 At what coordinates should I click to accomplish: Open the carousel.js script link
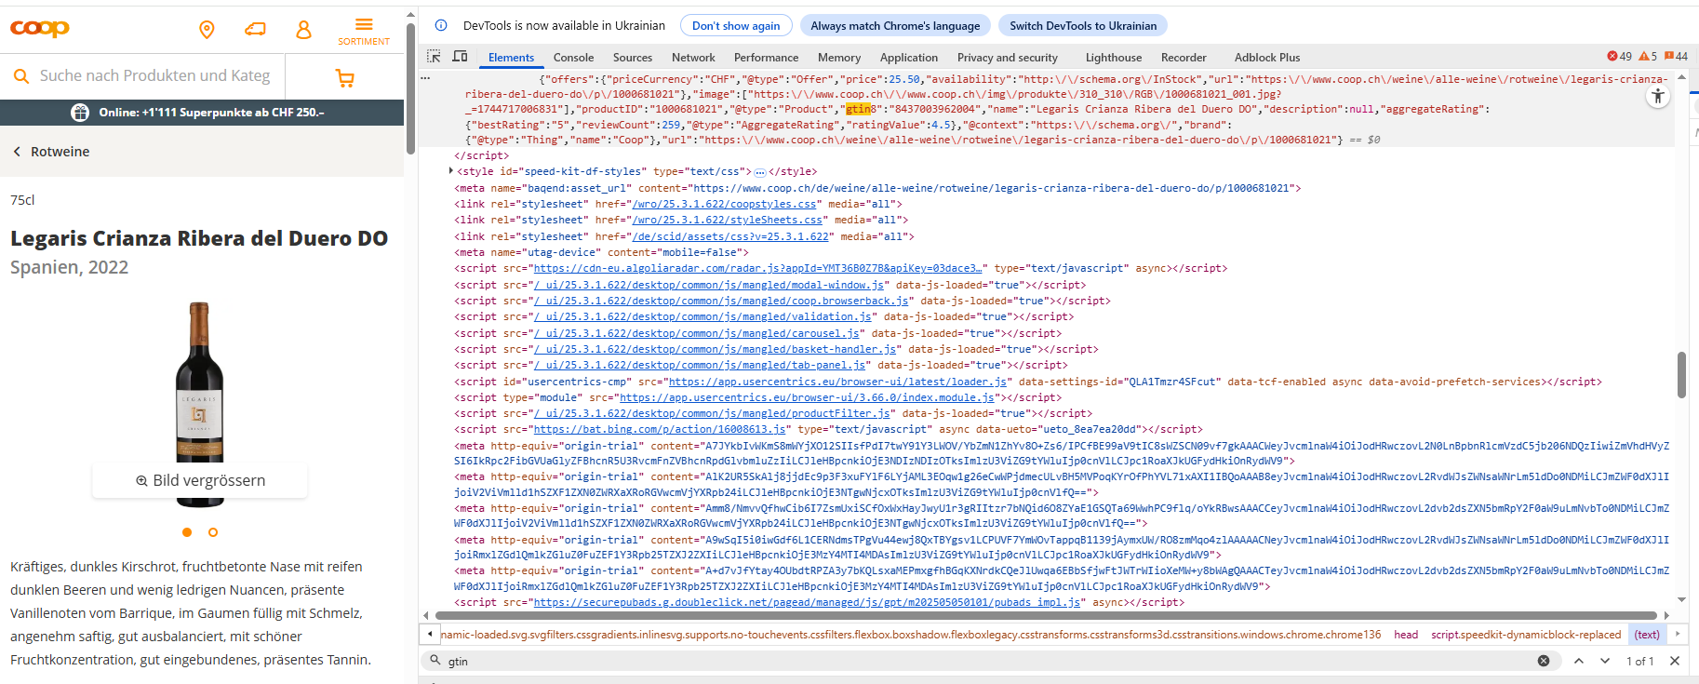[x=697, y=333]
